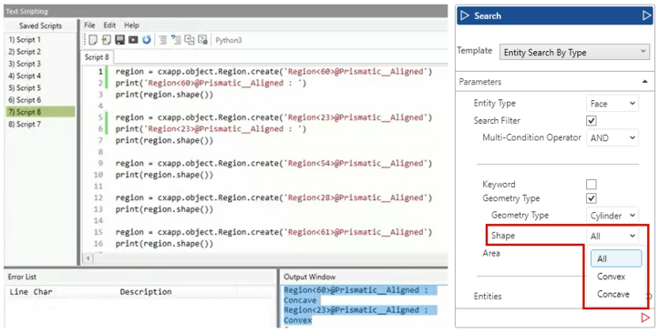Click code line 15 creating Region<61>
The height and width of the screenshot is (333, 659).
coord(273,232)
